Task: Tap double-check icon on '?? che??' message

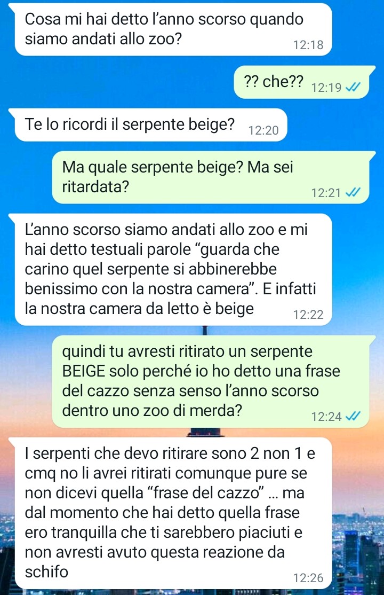Action: coord(353,87)
